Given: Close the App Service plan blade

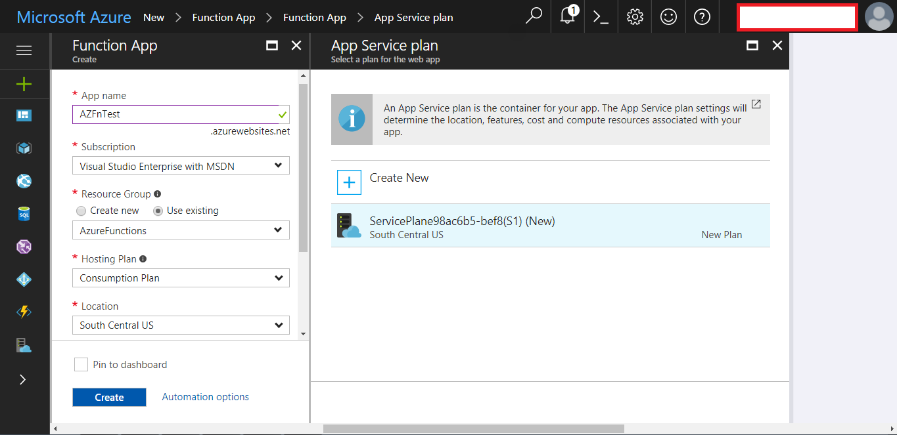Looking at the screenshot, I should click(777, 45).
